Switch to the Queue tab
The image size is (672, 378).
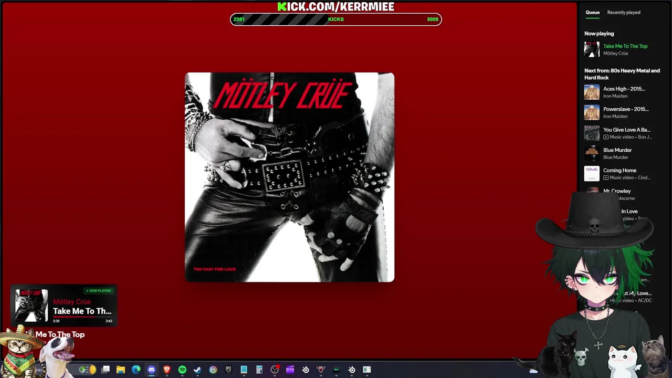click(x=593, y=12)
